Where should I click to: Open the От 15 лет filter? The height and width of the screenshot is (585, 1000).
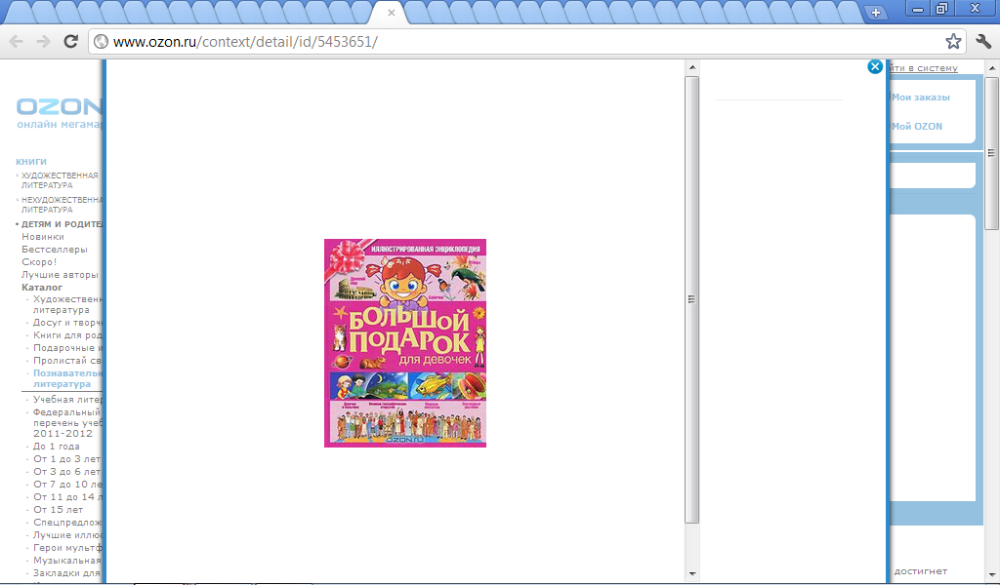click(58, 510)
